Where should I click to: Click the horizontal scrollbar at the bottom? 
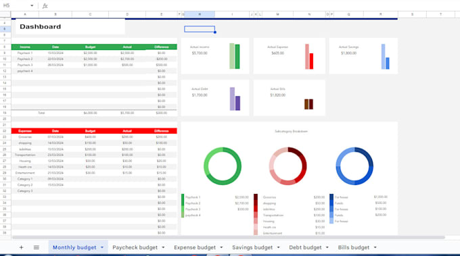coord(228,237)
